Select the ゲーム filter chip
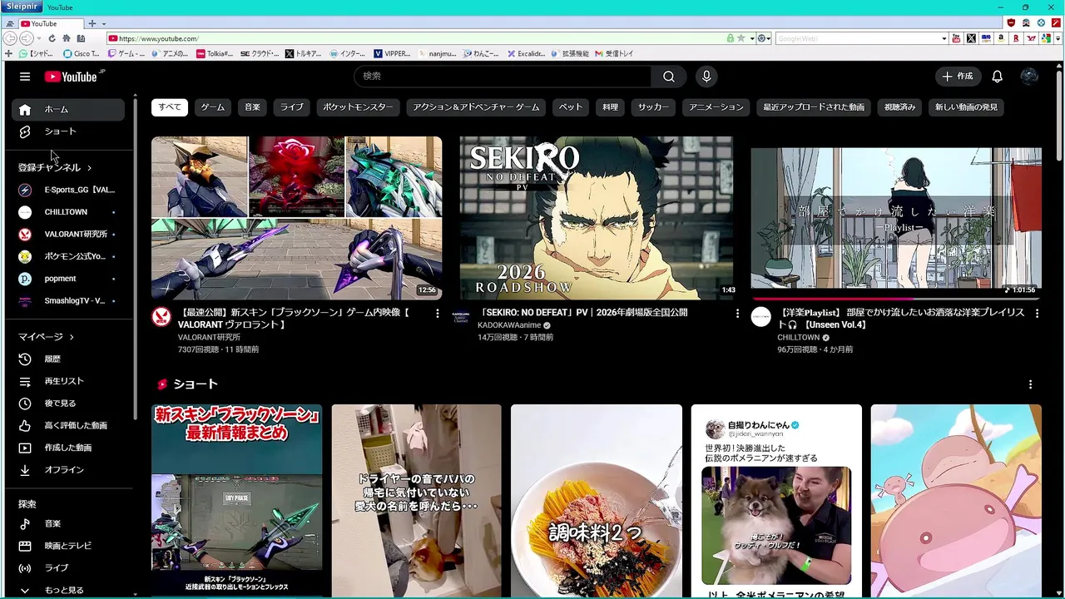Image resolution: width=1065 pixels, height=599 pixels. pyautogui.click(x=213, y=107)
